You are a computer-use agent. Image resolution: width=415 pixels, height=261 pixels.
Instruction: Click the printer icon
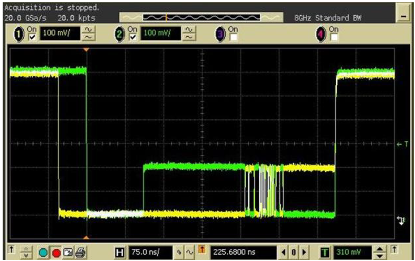point(80,252)
